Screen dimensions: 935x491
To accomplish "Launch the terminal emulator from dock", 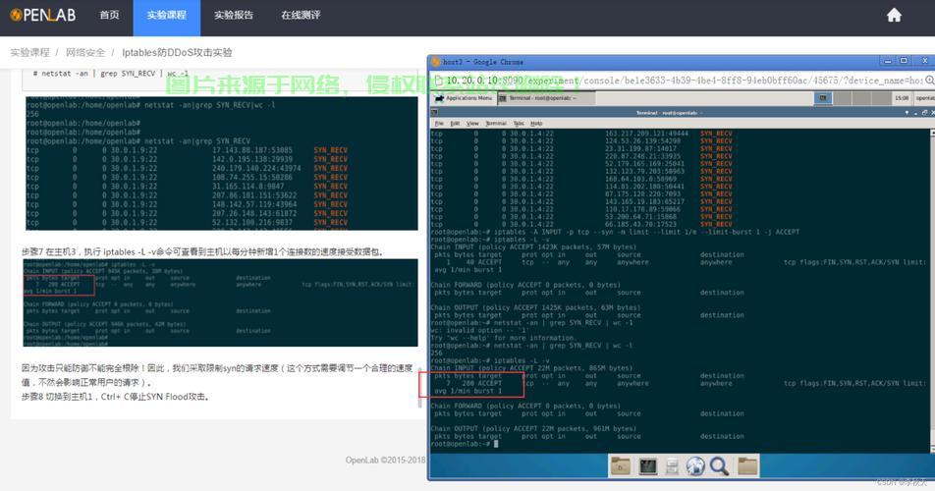I will click(x=647, y=466).
